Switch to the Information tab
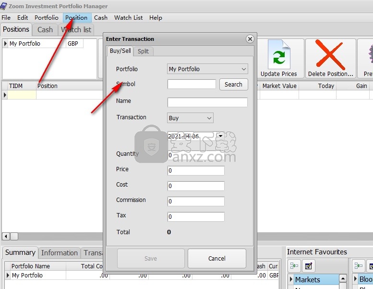Image resolution: width=373 pixels, height=289 pixels. pos(60,253)
